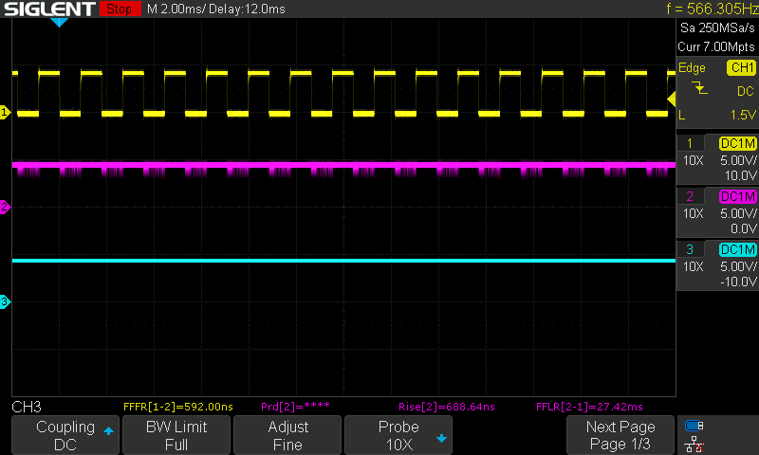Click the falling edge trigger slope icon
759x455 pixels.
699,88
